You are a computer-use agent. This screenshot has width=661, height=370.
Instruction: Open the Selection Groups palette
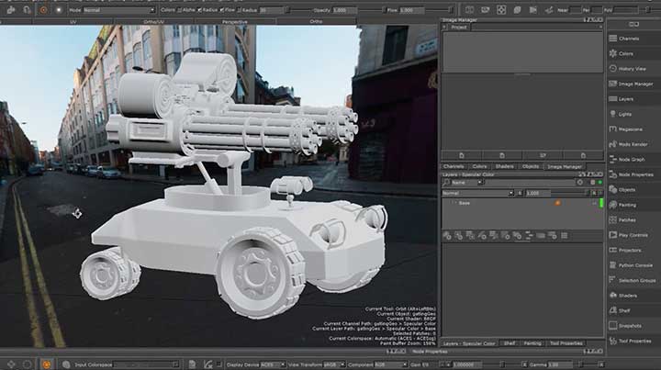point(635,280)
